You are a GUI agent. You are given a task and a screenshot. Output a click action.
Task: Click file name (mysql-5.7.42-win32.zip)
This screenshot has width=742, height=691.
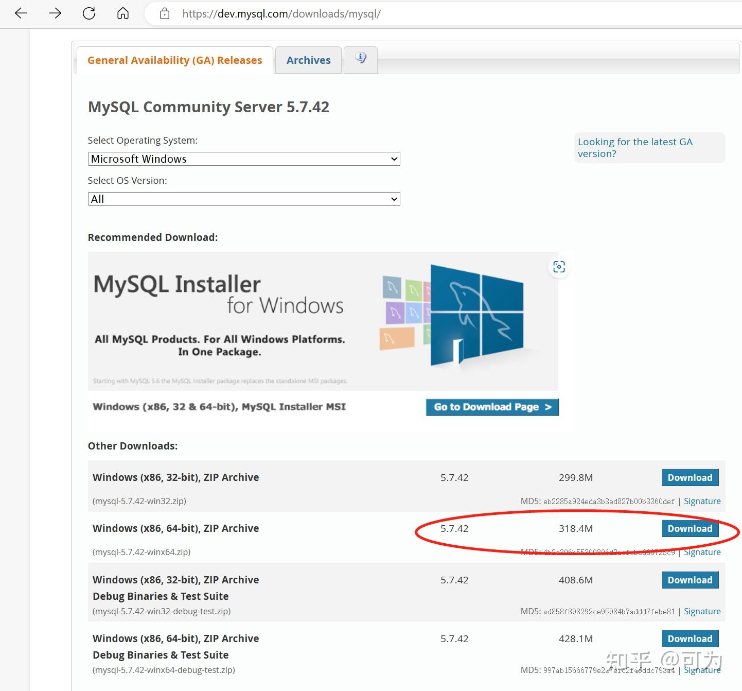(139, 501)
